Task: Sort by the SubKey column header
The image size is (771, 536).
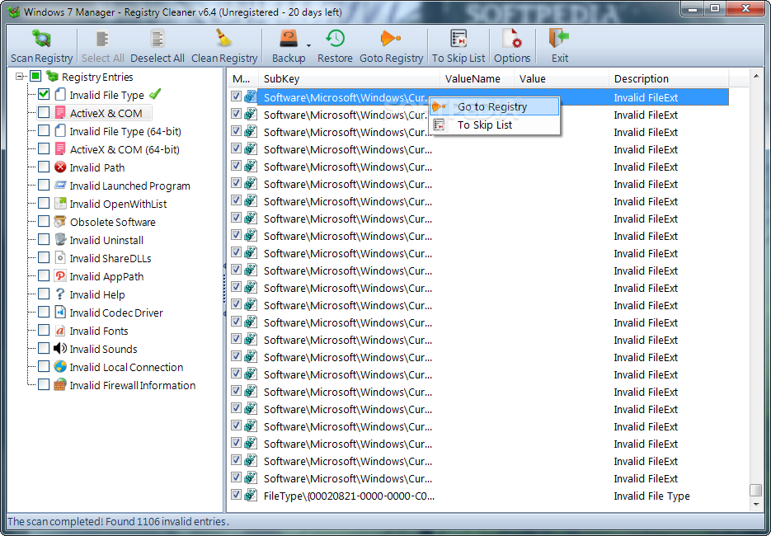Action: 349,78
